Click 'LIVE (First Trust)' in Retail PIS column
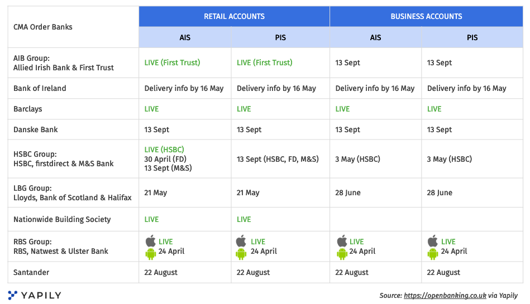This screenshot has width=530, height=304. click(x=264, y=62)
